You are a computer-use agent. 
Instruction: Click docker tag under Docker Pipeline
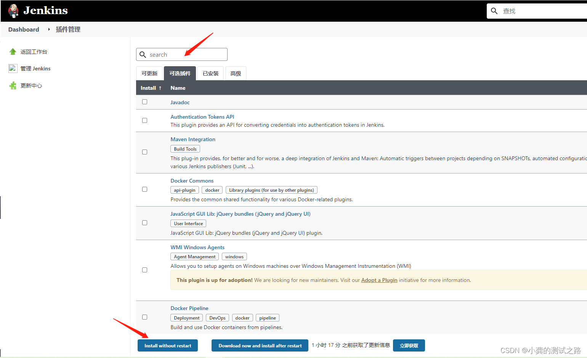tap(242, 318)
